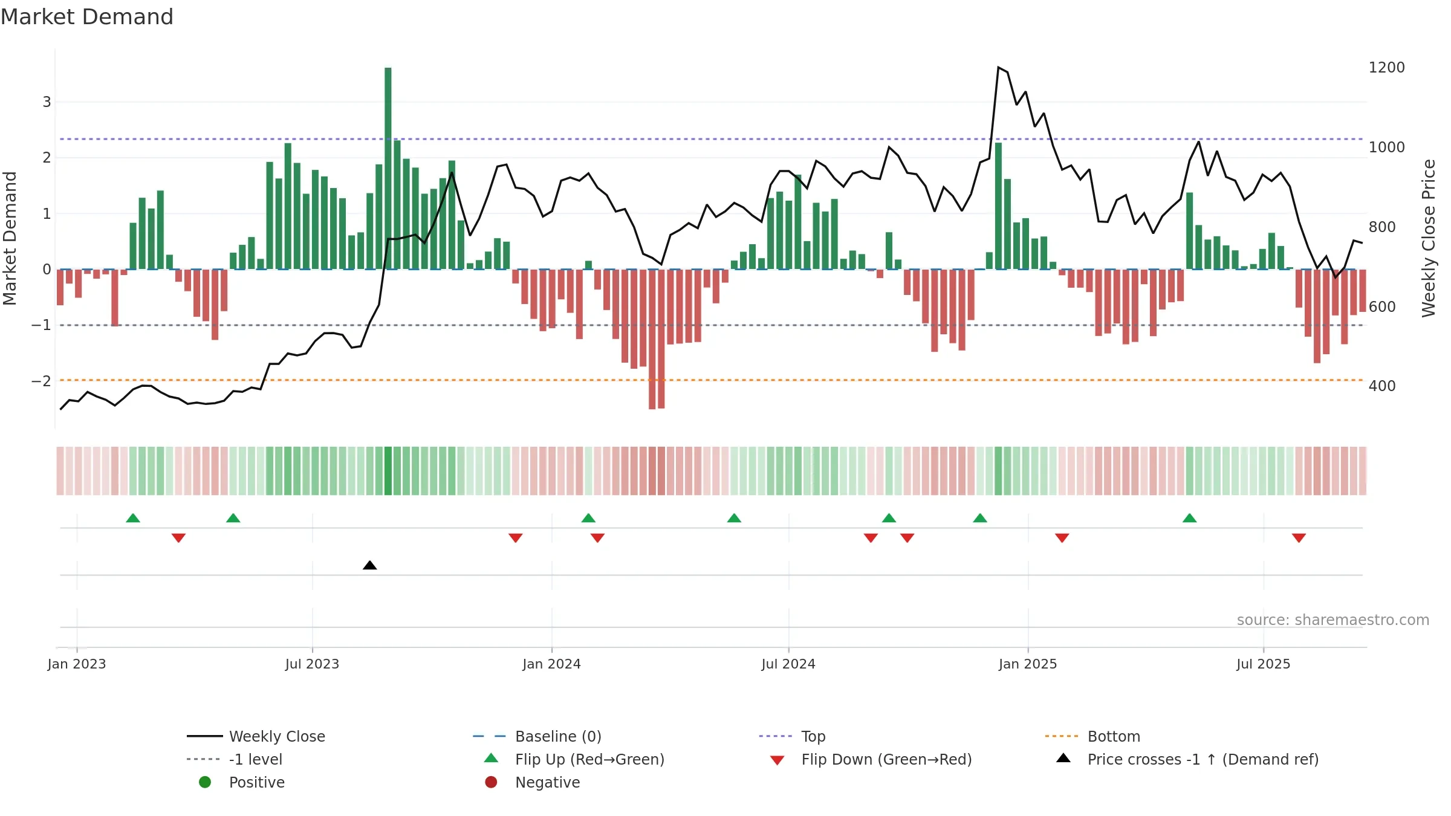The image size is (1451, 816).
Task: Click the 1200 right axis value
Action: pyautogui.click(x=1387, y=67)
